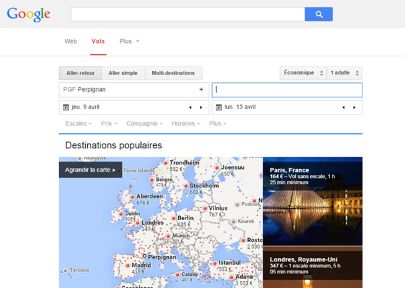Screen dimensions: 405x288
Task: Click the Joensuu map marker
Action: click(217, 168)
